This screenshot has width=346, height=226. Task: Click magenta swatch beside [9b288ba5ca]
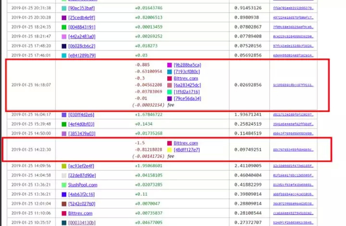170,65
